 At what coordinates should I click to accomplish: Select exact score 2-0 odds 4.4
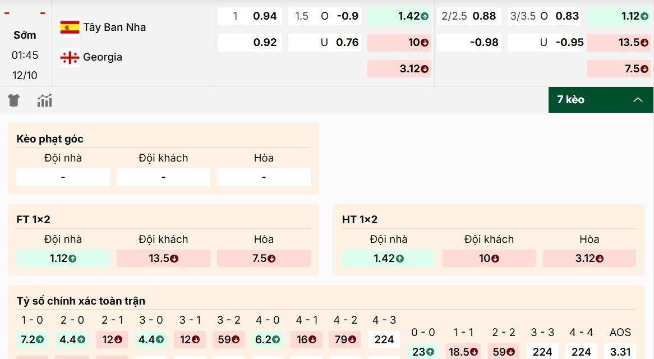pyautogui.click(x=72, y=339)
